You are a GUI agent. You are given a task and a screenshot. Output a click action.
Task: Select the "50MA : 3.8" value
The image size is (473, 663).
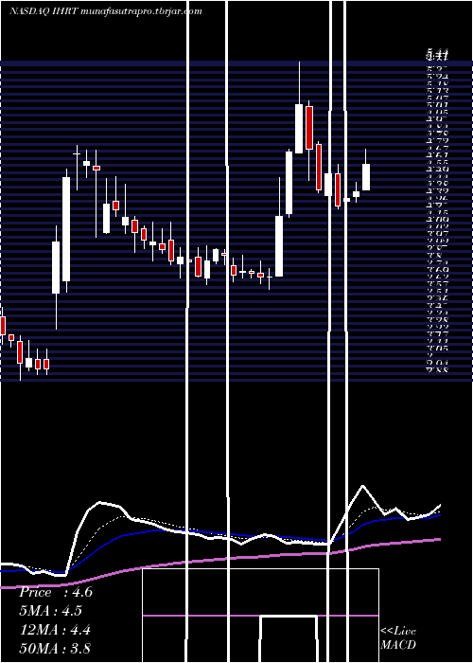click(x=55, y=648)
